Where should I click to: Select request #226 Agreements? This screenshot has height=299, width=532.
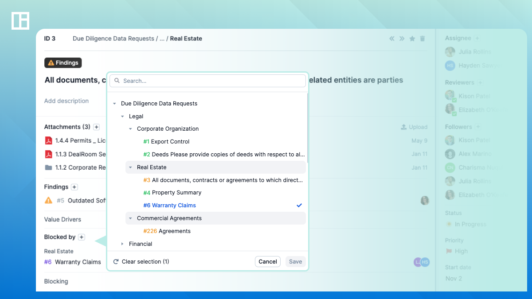(167, 231)
